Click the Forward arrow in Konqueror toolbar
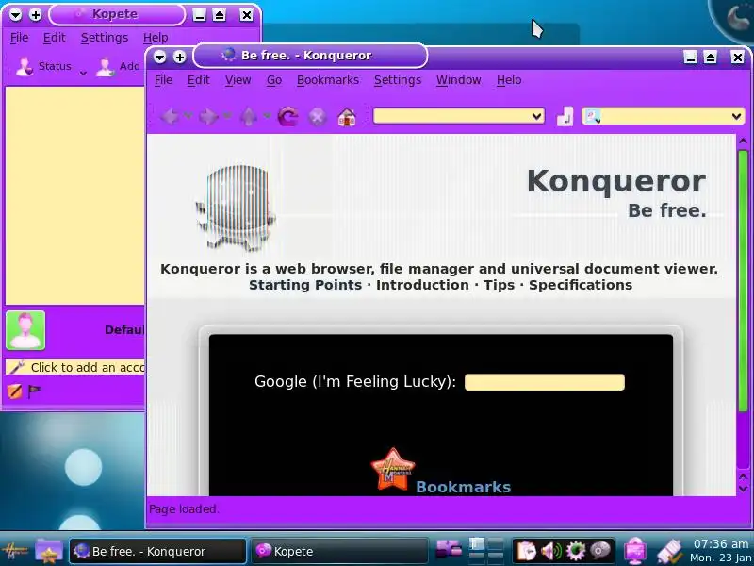 [x=208, y=116]
